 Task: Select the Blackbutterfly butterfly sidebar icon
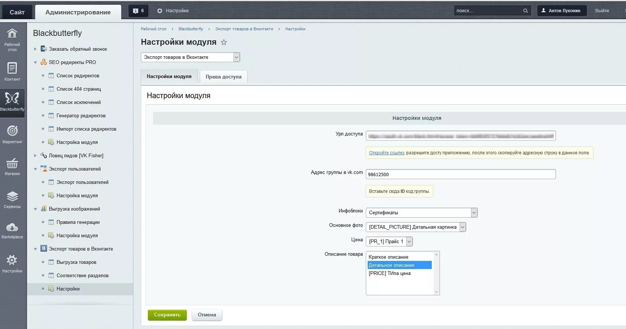pyautogui.click(x=12, y=98)
